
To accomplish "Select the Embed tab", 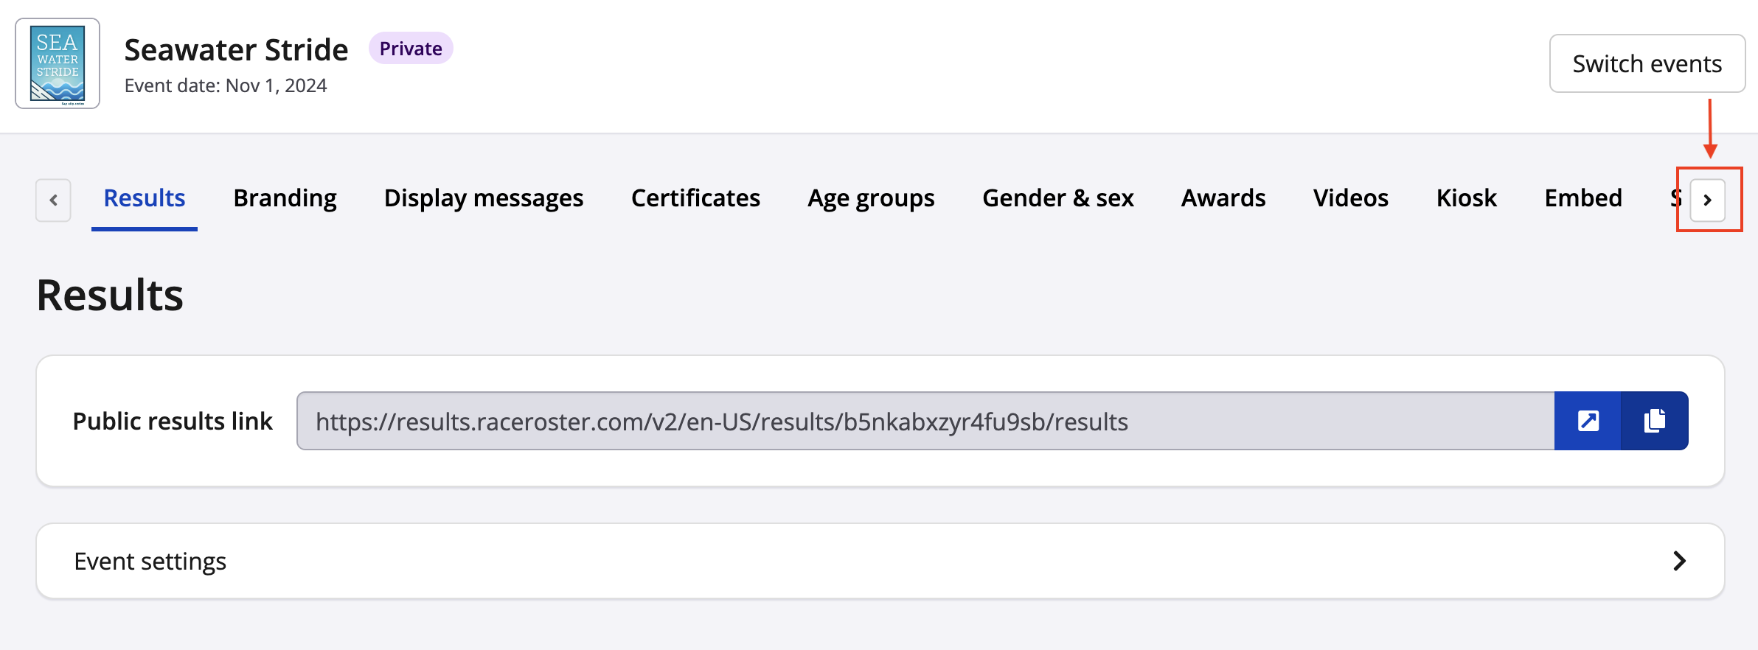I will tap(1583, 198).
